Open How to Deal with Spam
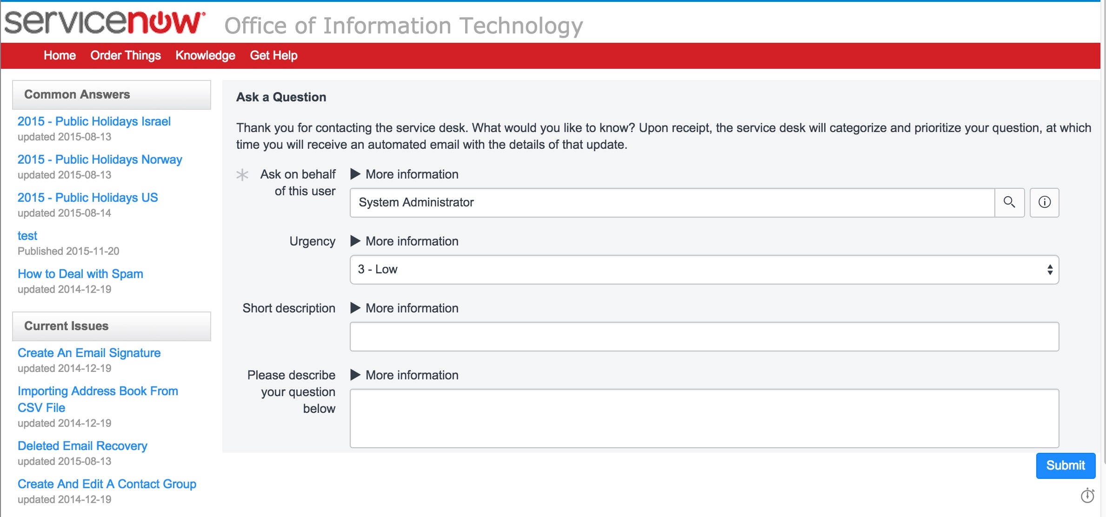This screenshot has width=1106, height=517. [x=80, y=274]
